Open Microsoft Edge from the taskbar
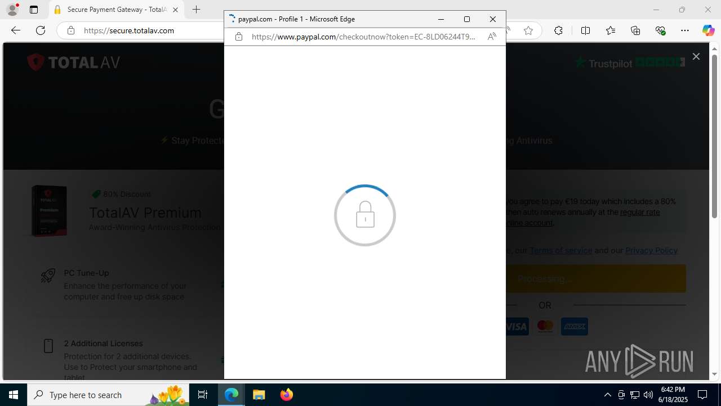721x406 pixels. coord(232,395)
